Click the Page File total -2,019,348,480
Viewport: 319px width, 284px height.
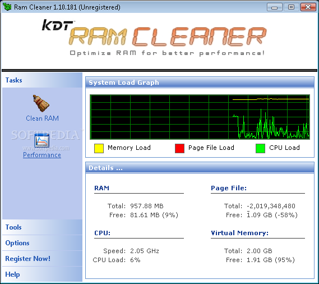271,206
